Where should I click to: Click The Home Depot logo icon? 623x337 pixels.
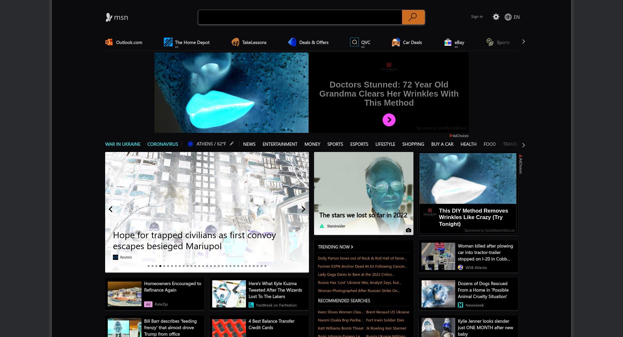[168, 42]
